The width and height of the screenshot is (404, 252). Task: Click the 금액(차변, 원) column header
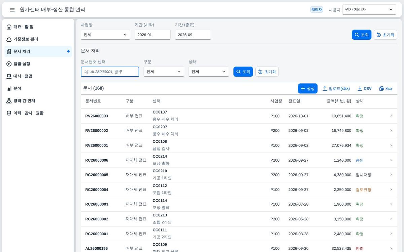(x=339, y=101)
